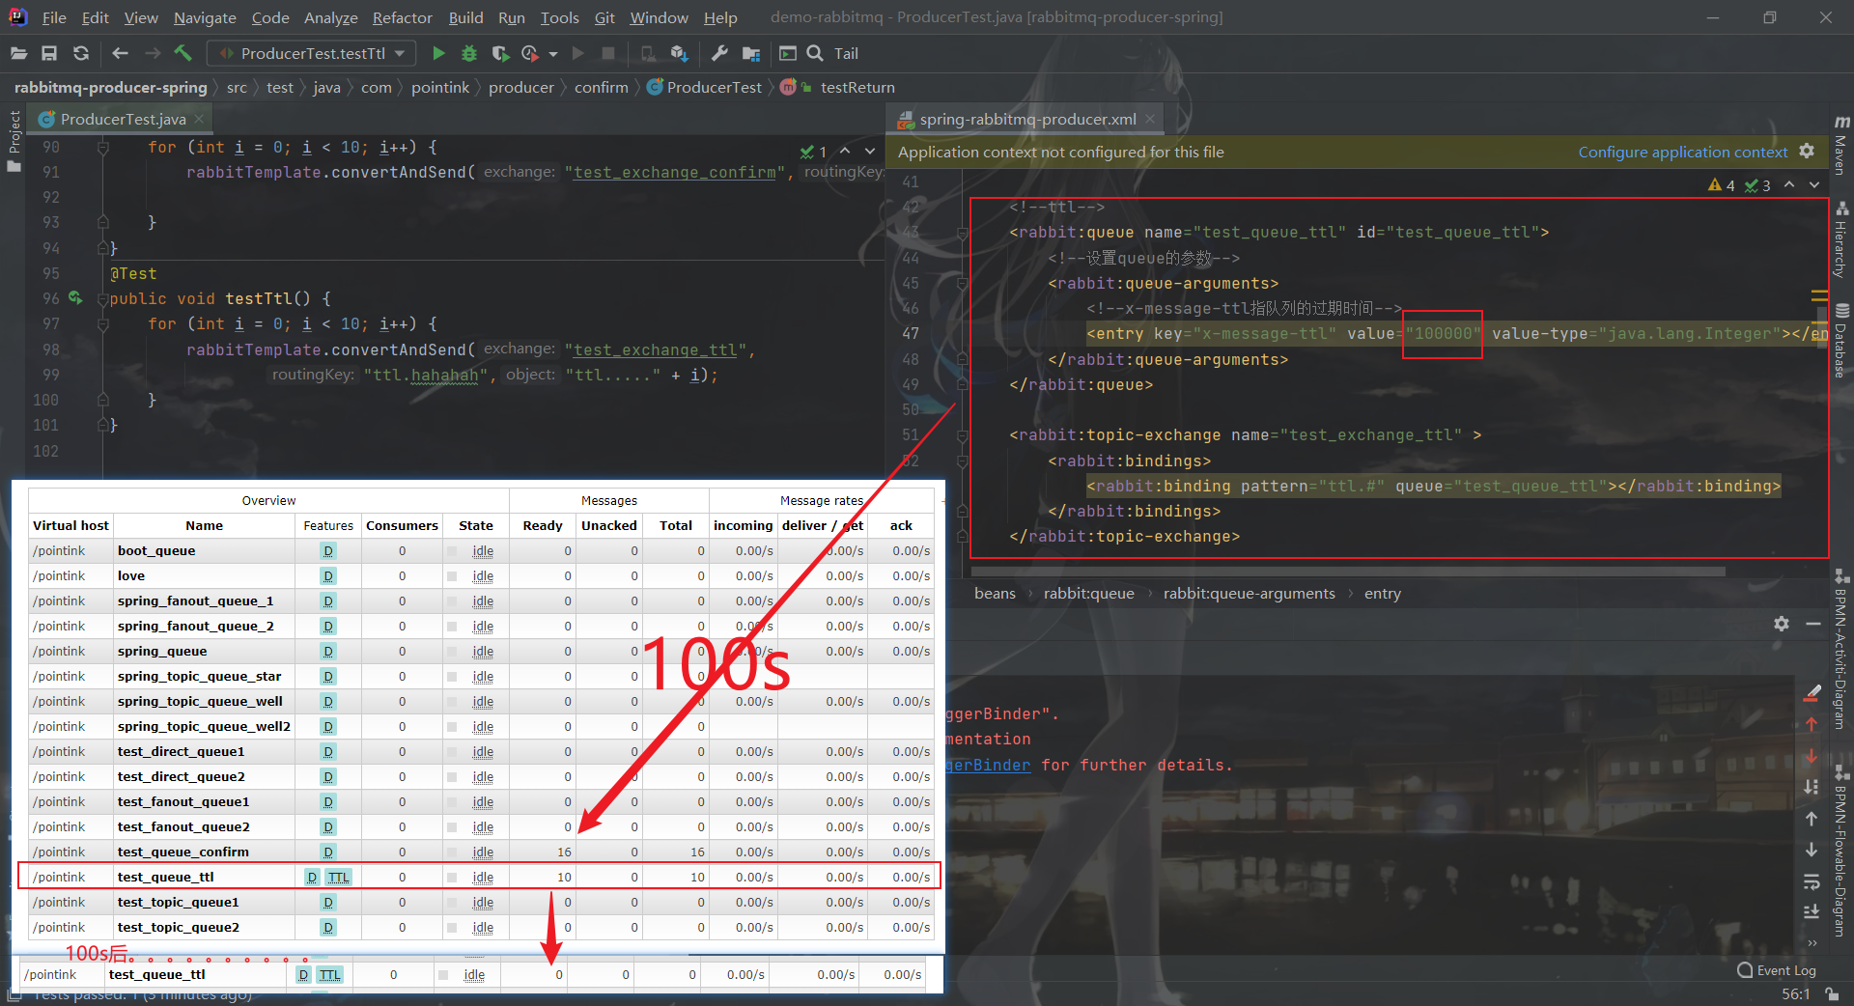The height and width of the screenshot is (1006, 1854).
Task: Open the Git menu
Action: (604, 17)
